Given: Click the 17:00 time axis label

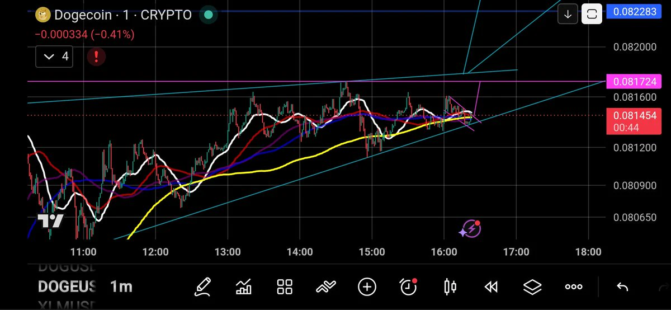Looking at the screenshot, I should coord(516,252).
